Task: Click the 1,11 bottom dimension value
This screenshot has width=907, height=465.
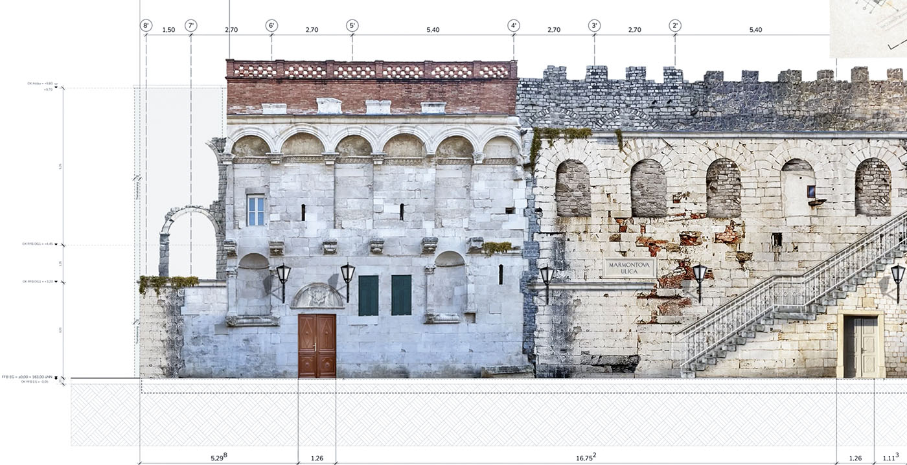Action: 891,457
